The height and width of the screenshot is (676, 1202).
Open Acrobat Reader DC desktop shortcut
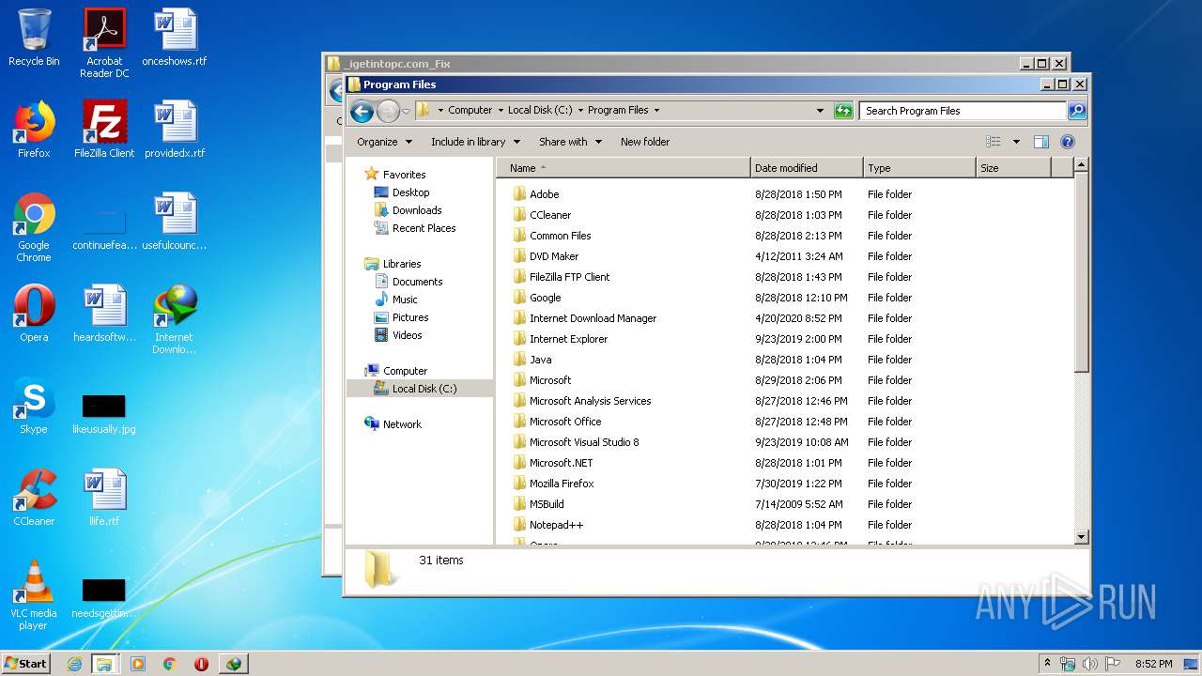pyautogui.click(x=104, y=43)
